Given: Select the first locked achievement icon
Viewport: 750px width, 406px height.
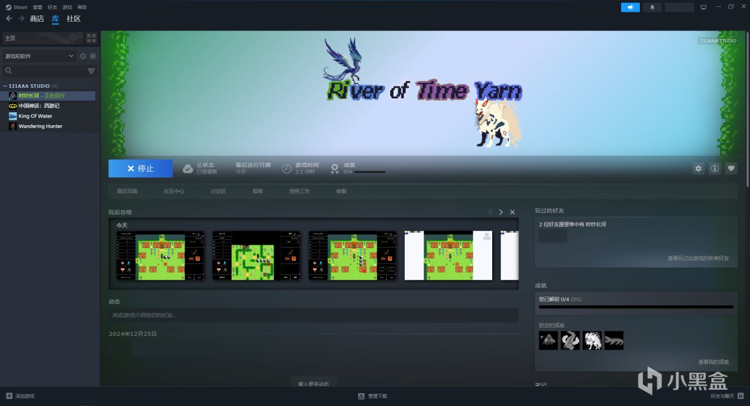Looking at the screenshot, I should coord(548,340).
